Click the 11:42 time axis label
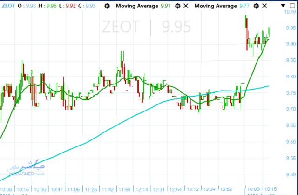Screen dimensions: 298x195 coord(108,189)
